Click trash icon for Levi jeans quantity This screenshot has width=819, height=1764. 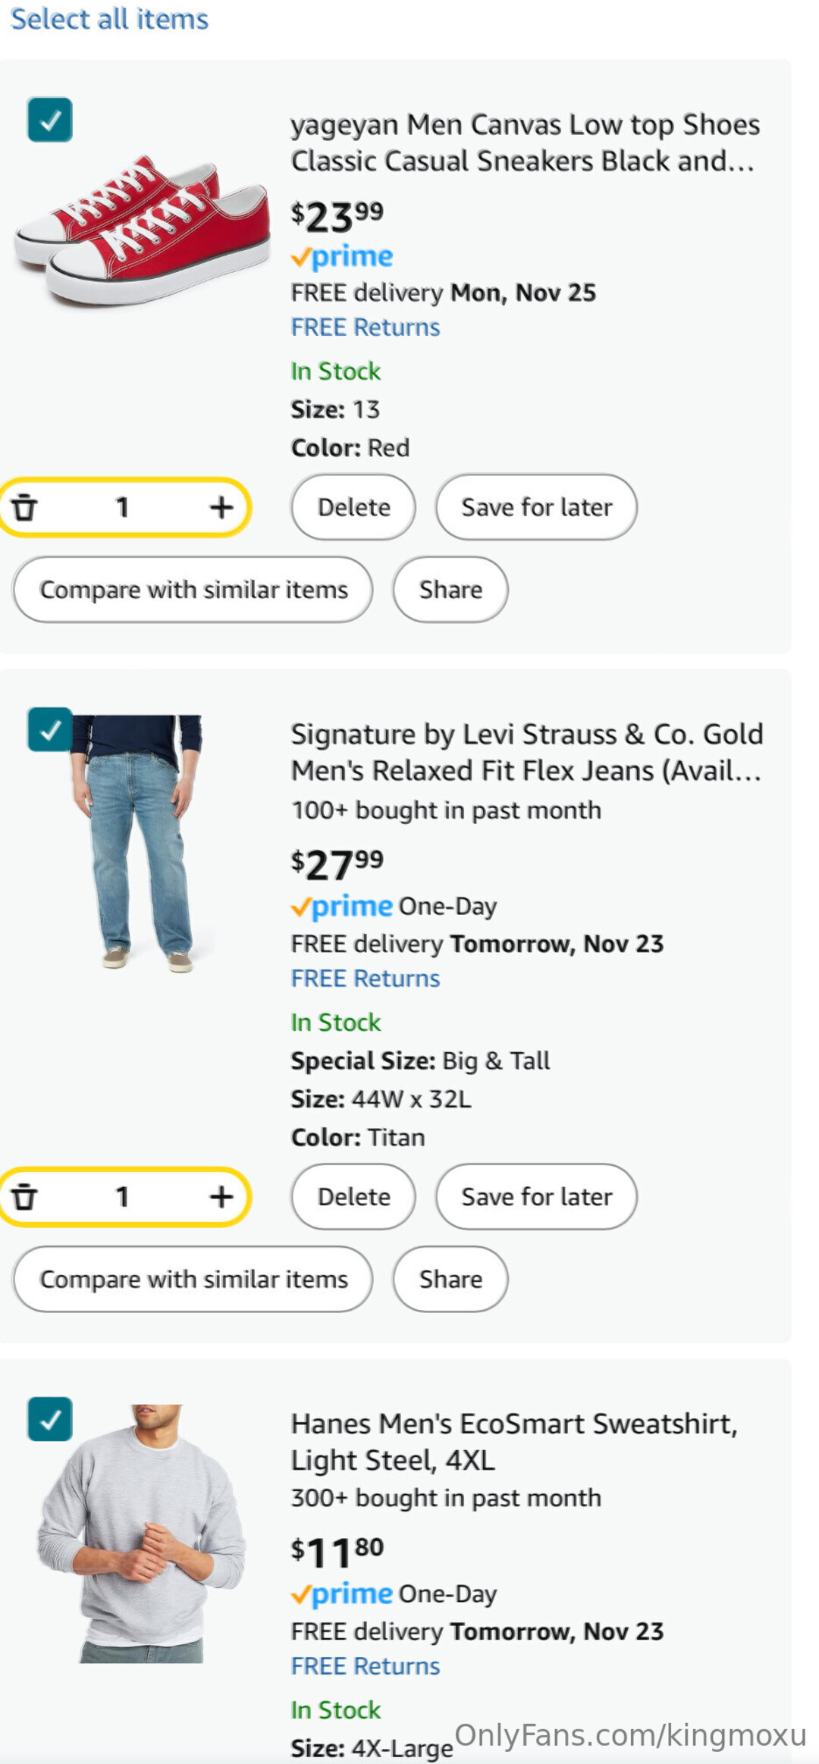tap(24, 1197)
